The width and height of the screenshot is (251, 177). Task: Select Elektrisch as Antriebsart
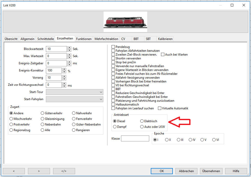click(142, 121)
